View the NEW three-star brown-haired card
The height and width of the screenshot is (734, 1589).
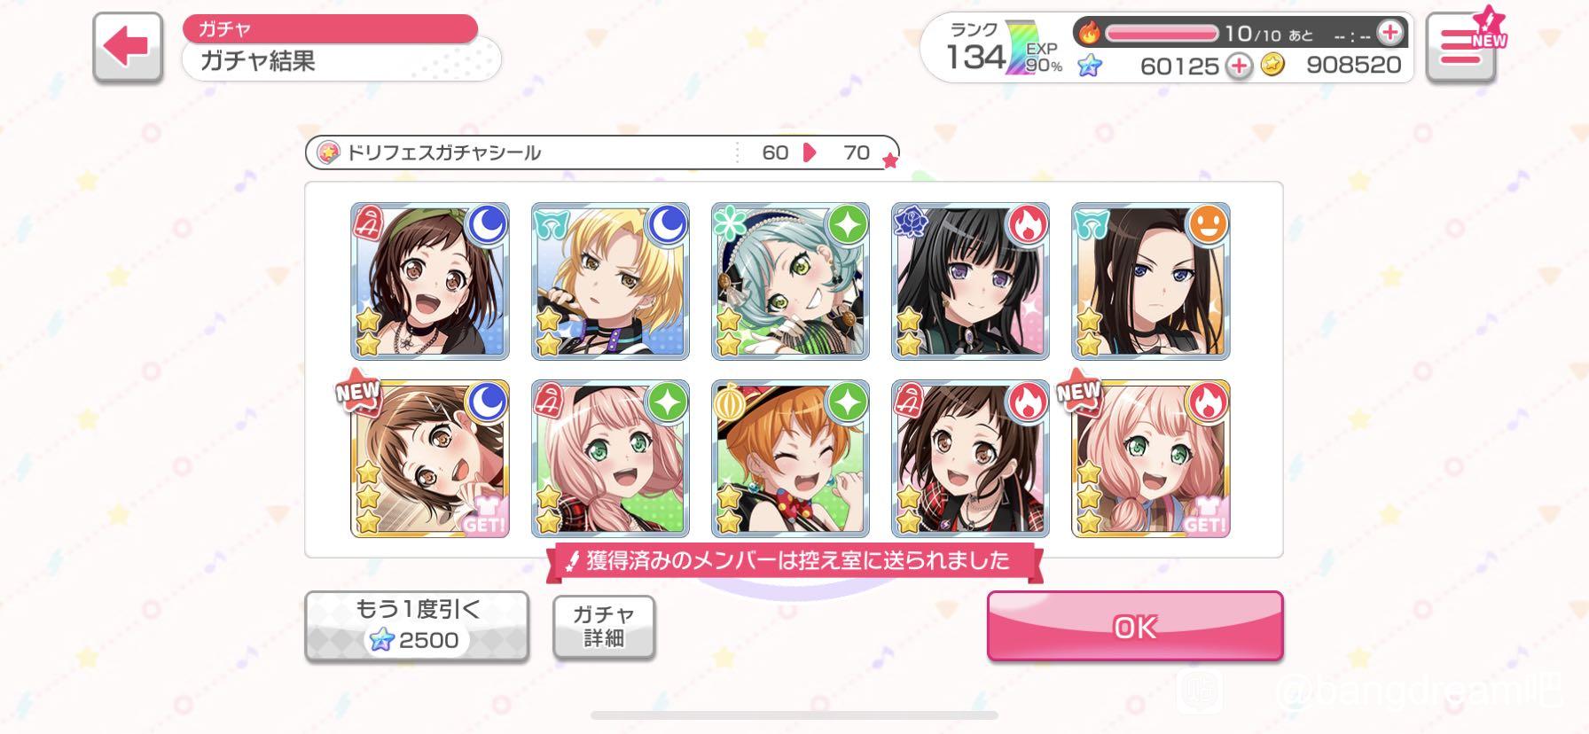tap(430, 459)
